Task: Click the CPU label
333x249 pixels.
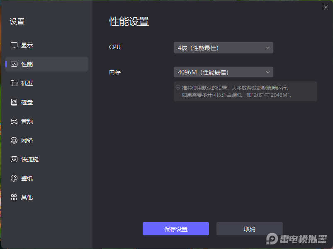Action: click(115, 47)
